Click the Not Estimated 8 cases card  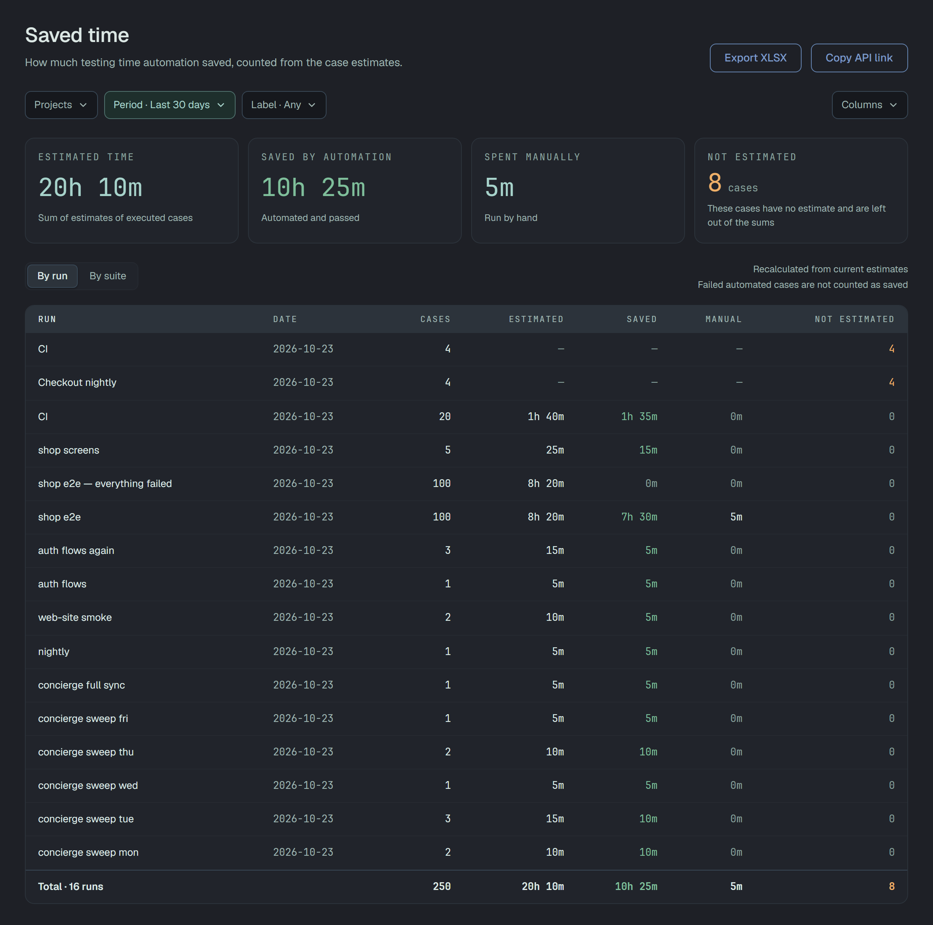(x=801, y=191)
